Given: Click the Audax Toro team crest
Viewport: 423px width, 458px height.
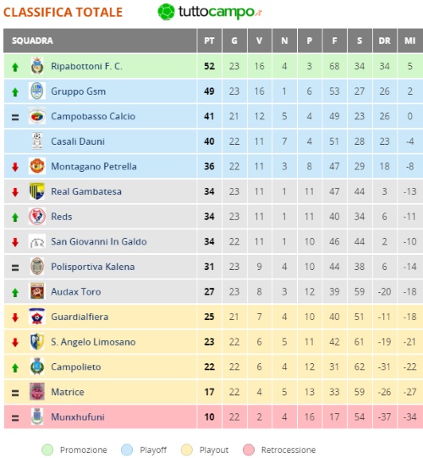Looking at the screenshot, I should [37, 291].
